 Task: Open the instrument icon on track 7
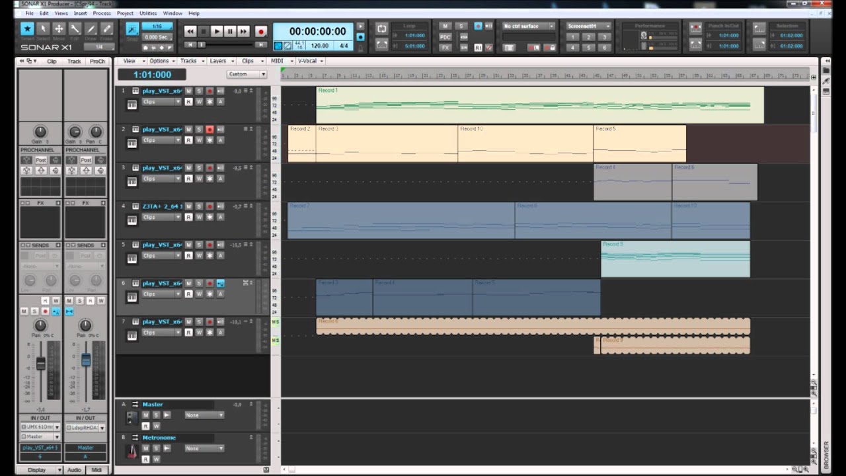[x=132, y=335]
